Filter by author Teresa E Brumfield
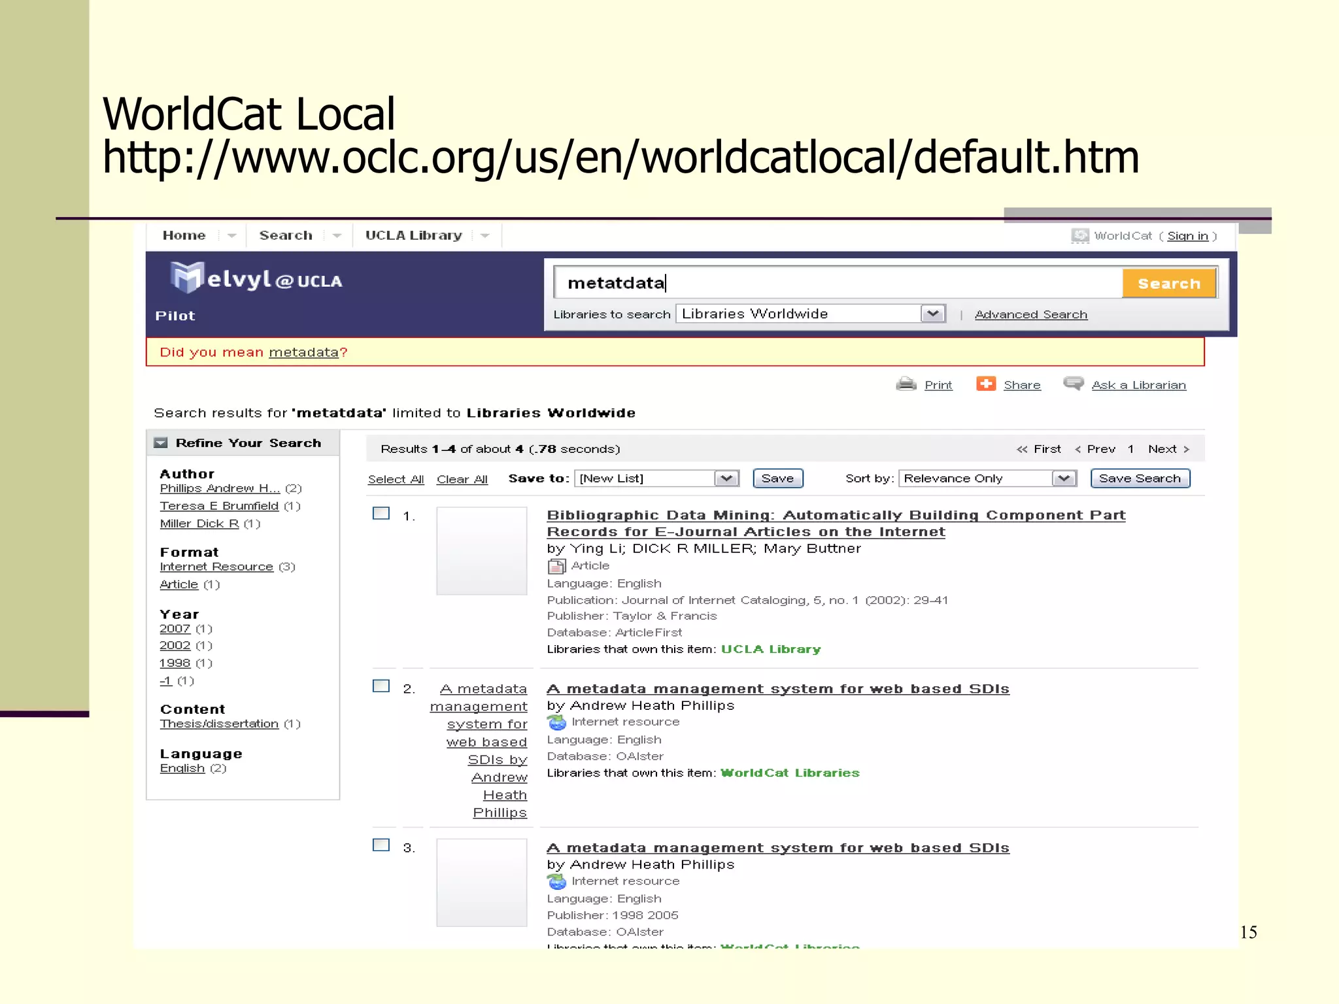 coord(219,506)
